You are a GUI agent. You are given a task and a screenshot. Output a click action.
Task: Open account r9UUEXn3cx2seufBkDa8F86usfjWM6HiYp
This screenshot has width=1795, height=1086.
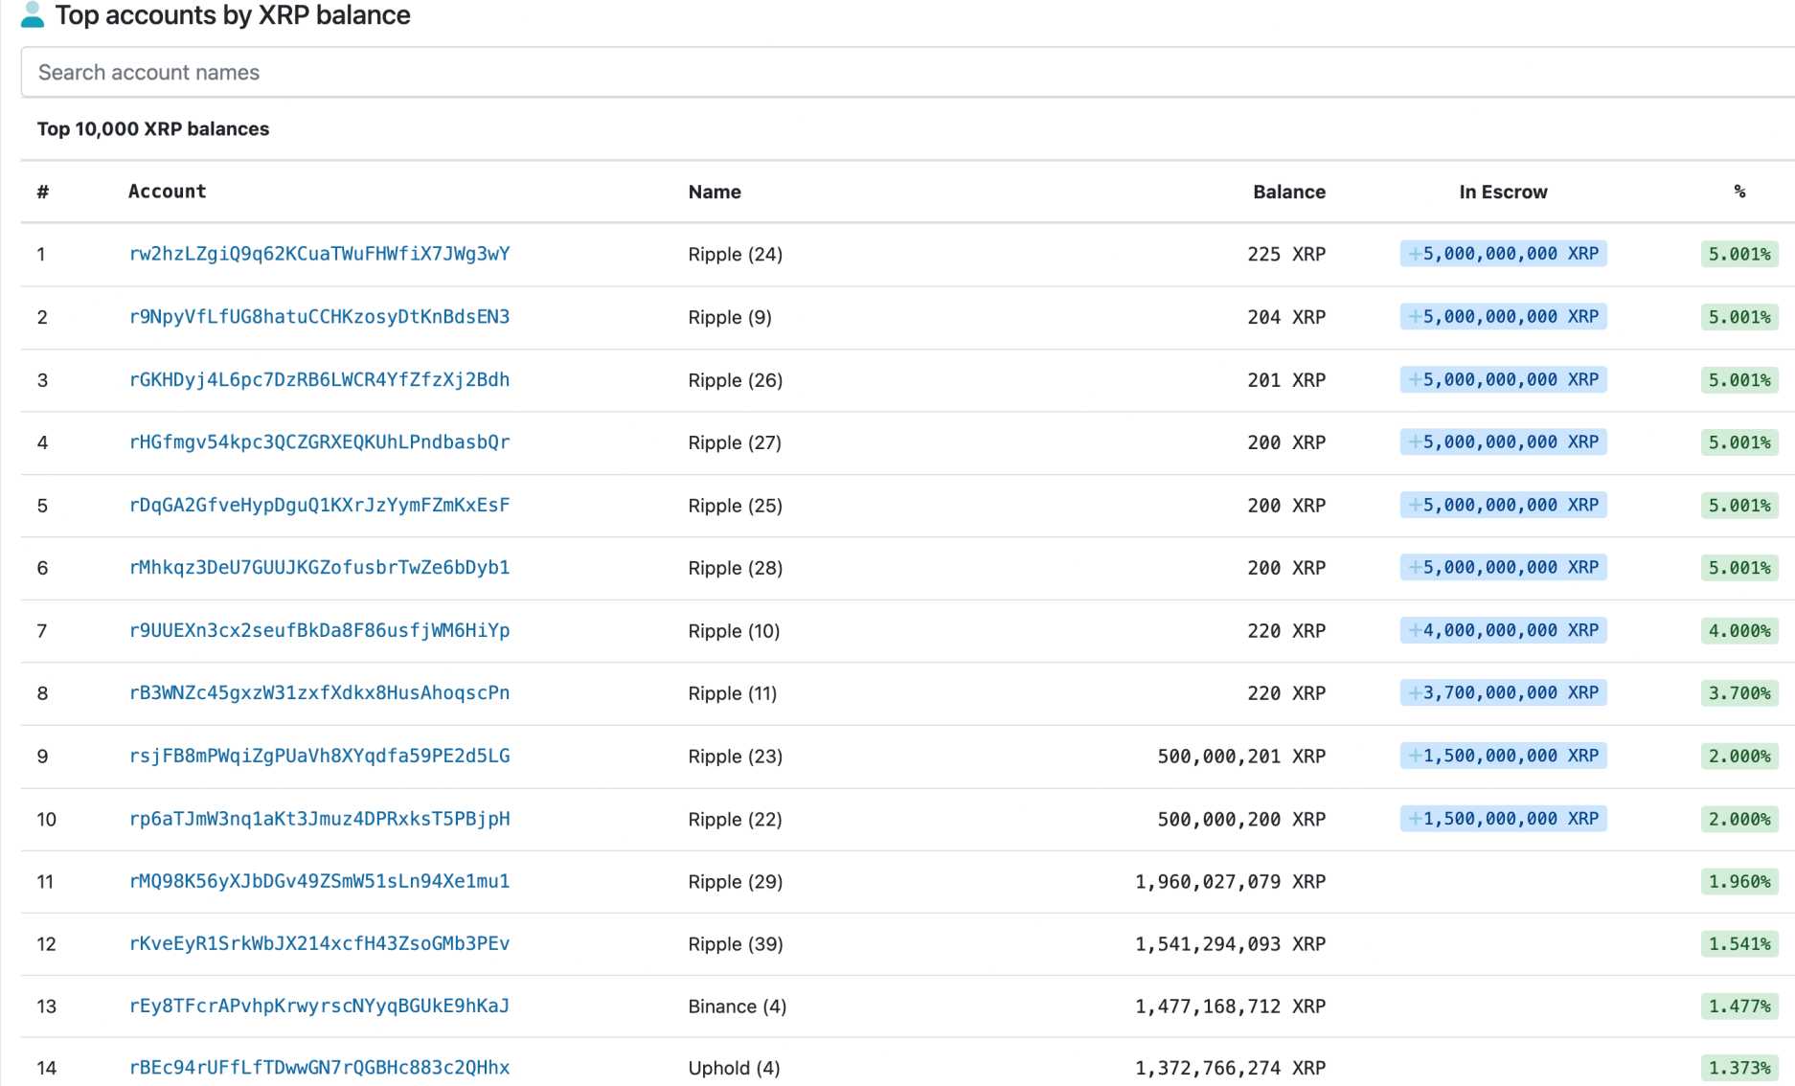click(x=319, y=631)
